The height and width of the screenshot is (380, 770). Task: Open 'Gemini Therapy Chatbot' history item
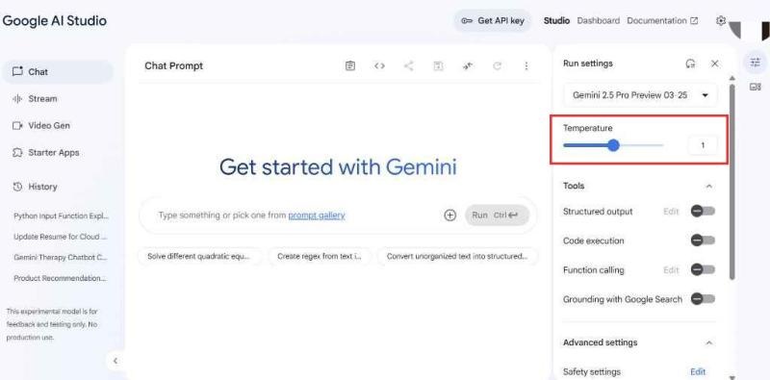pyautogui.click(x=61, y=257)
